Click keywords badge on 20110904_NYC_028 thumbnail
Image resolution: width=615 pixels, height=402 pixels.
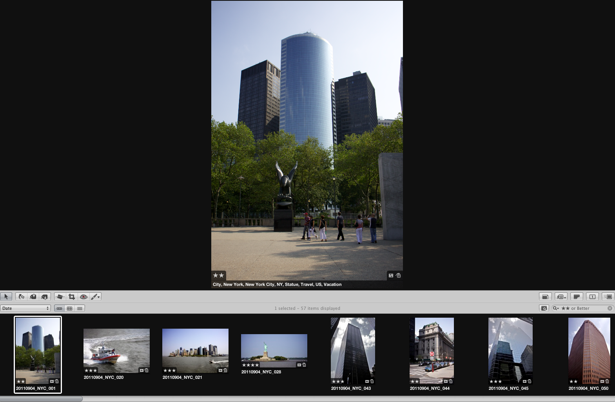[x=304, y=365]
